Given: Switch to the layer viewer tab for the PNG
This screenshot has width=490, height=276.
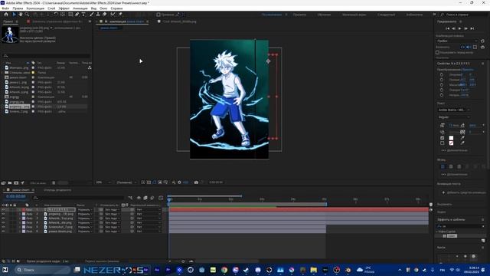Looking at the screenshot, I should tap(178, 21).
